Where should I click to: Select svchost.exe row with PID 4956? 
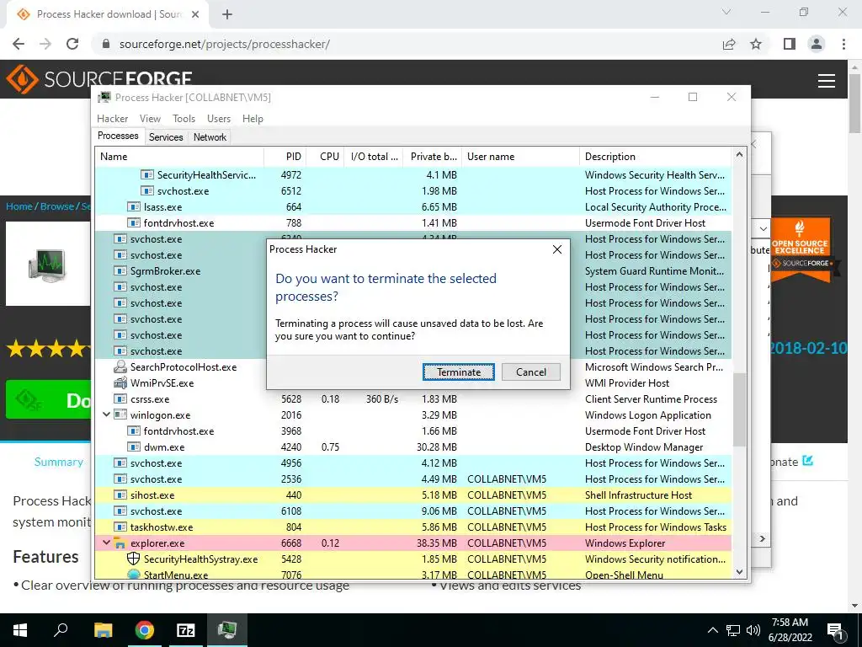[x=413, y=463]
